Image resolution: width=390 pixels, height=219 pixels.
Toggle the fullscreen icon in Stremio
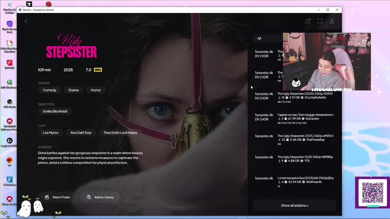tap(320, 21)
